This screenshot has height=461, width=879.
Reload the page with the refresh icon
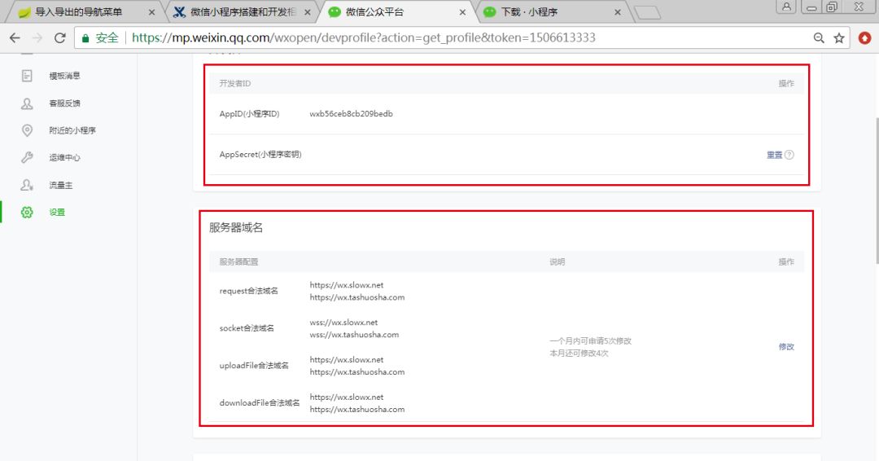point(60,37)
